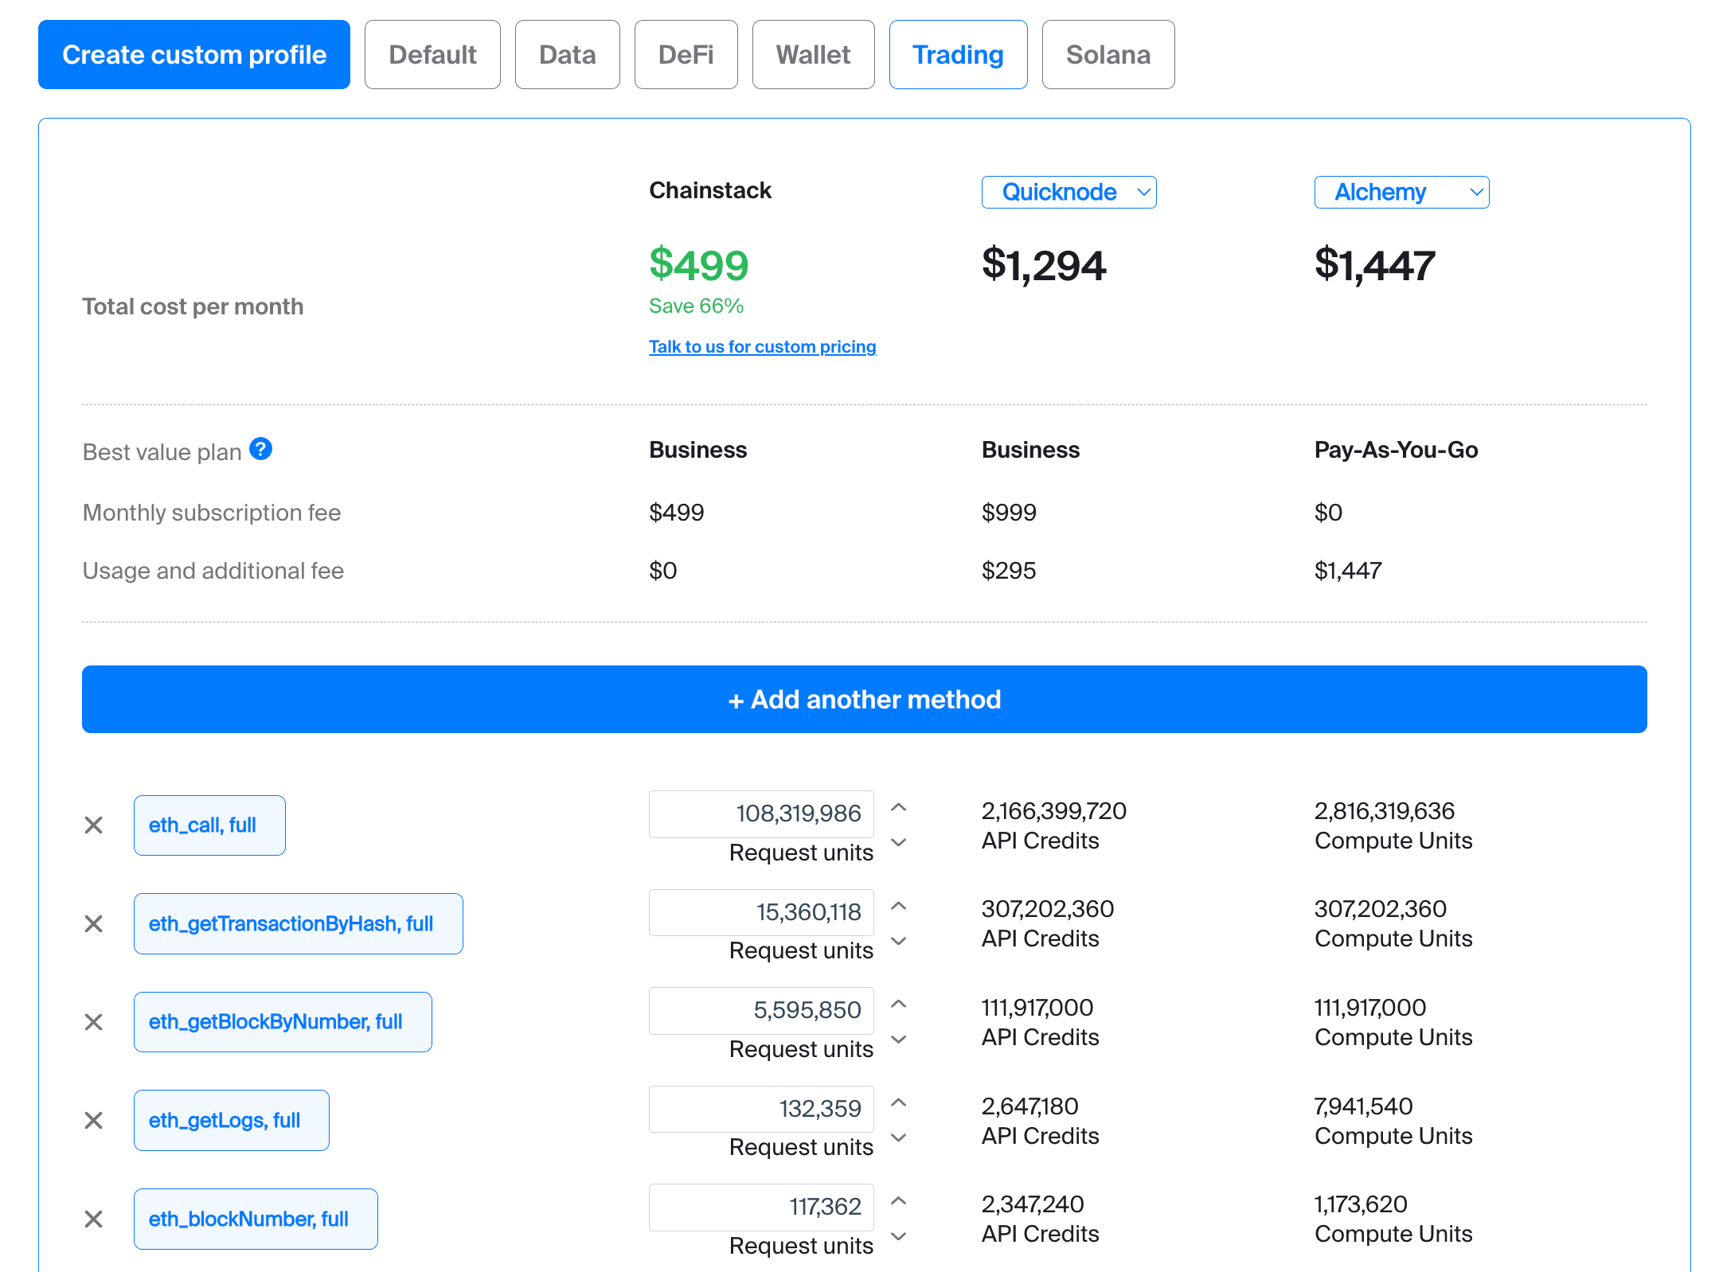Remove eth_getTransactionByHash method with X icon
The height and width of the screenshot is (1272, 1723).
click(x=94, y=924)
